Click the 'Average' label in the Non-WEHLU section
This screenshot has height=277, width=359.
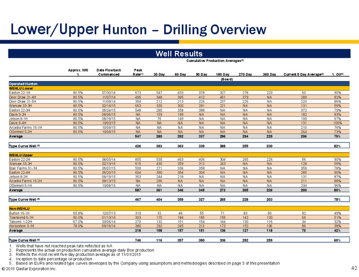point(16,231)
